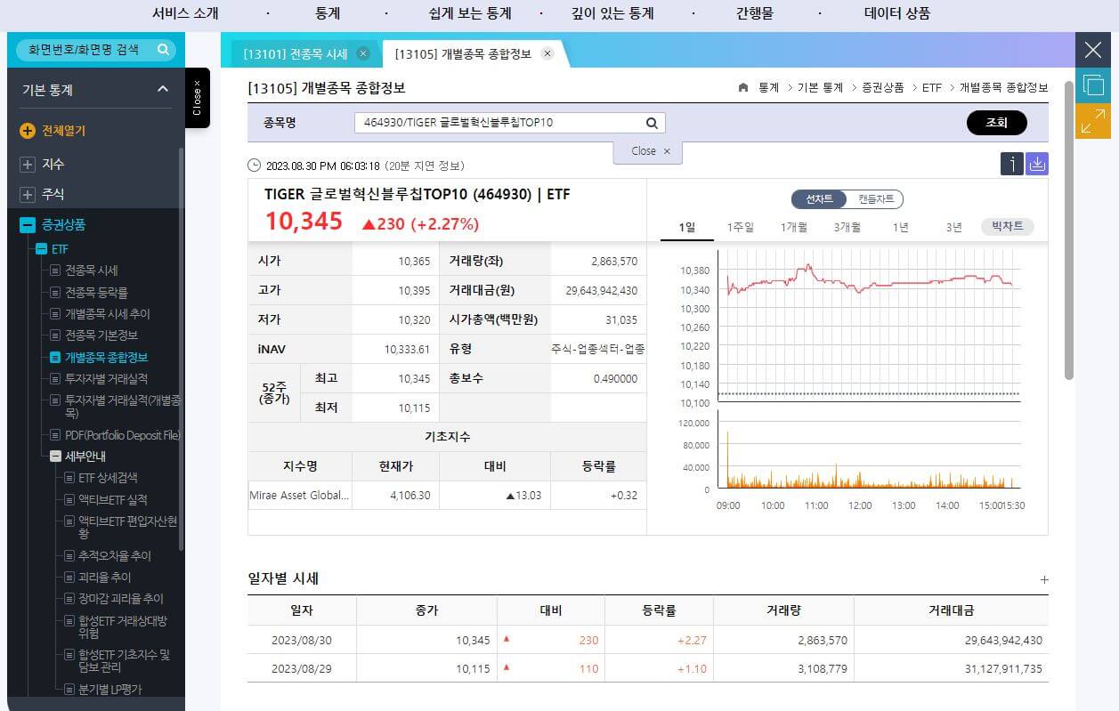This screenshot has width=1119, height=711.
Task: Collapse the 증권상품 tree section
Action: (x=27, y=224)
